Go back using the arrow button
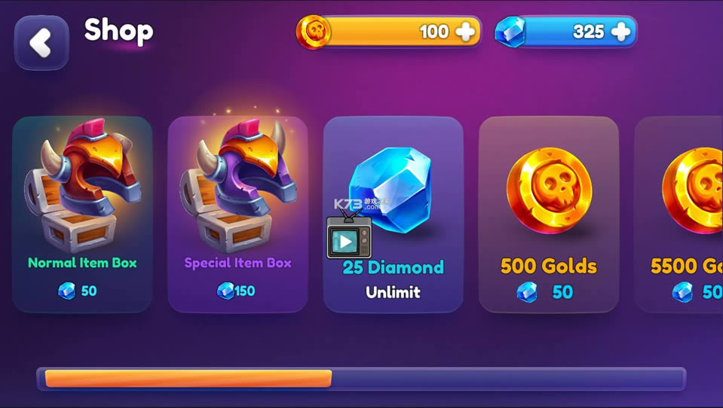The height and width of the screenshot is (408, 723). pos(41,43)
